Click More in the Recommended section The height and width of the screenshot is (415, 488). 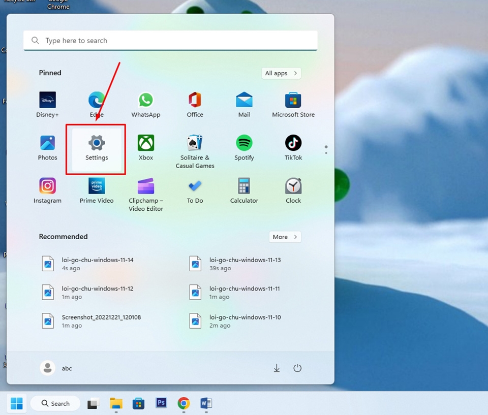click(285, 237)
